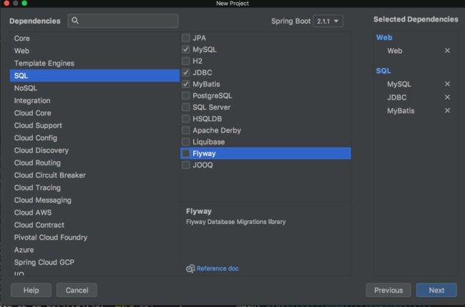Open the Integration category
This screenshot has width=465, height=307.
point(94,101)
